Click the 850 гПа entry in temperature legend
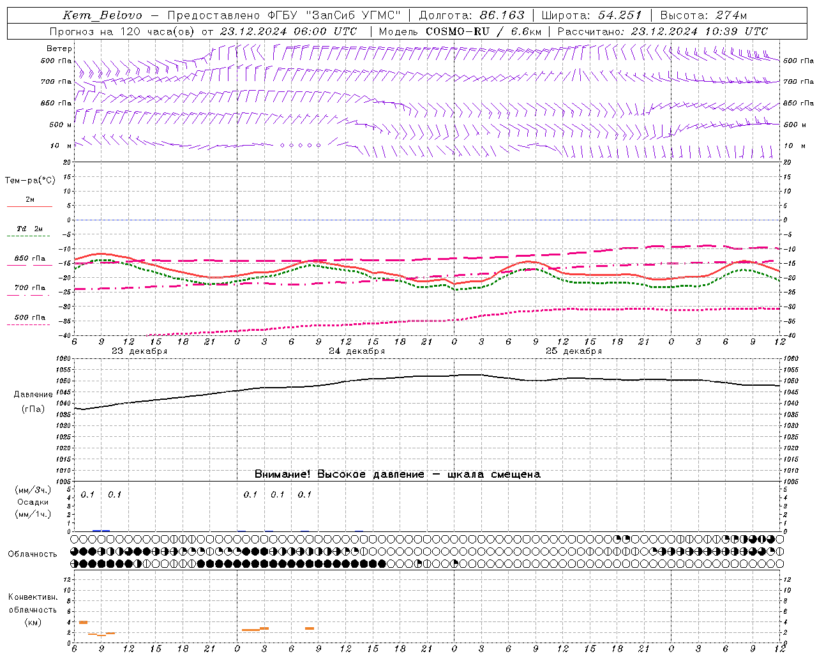The image size is (817, 654). coord(29,259)
